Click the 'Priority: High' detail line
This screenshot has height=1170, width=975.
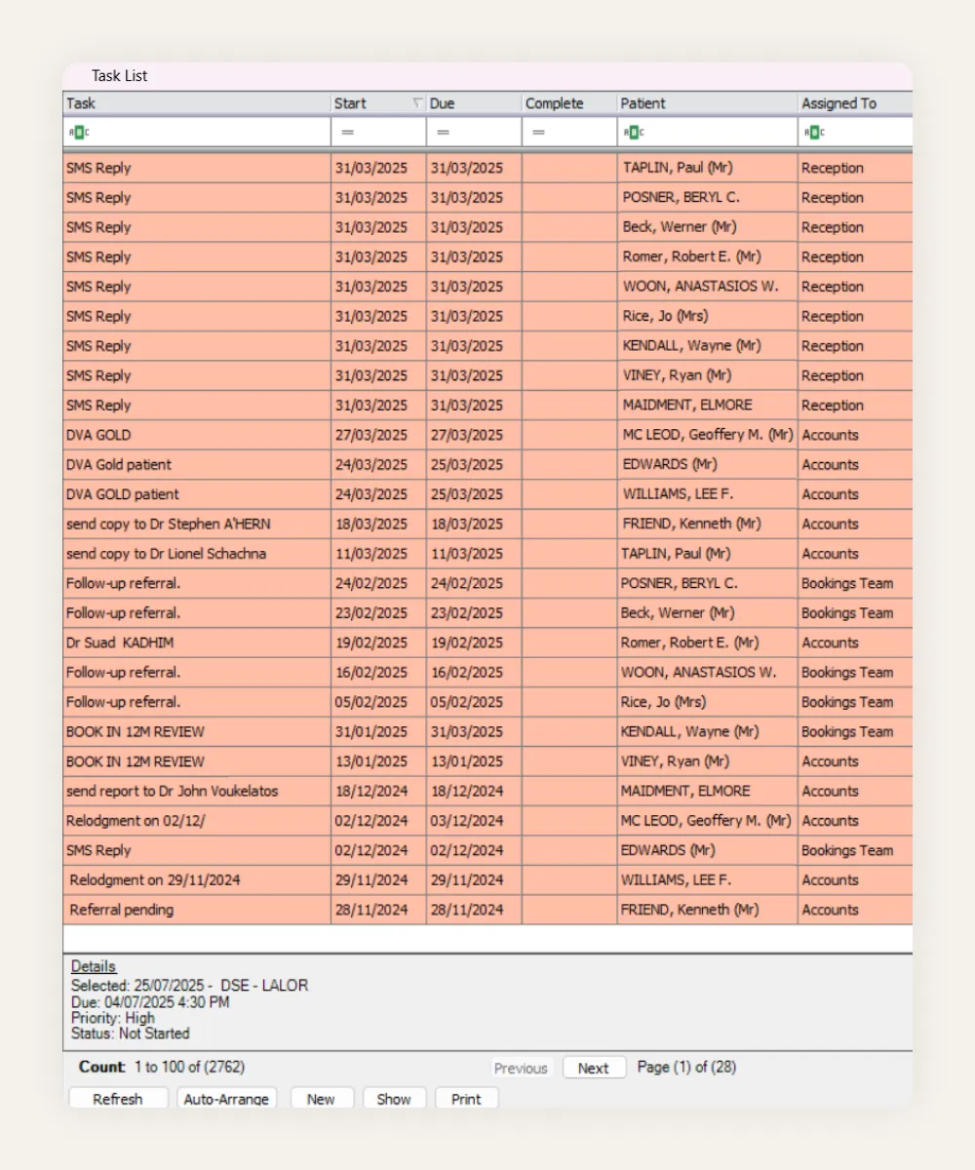(x=113, y=1018)
